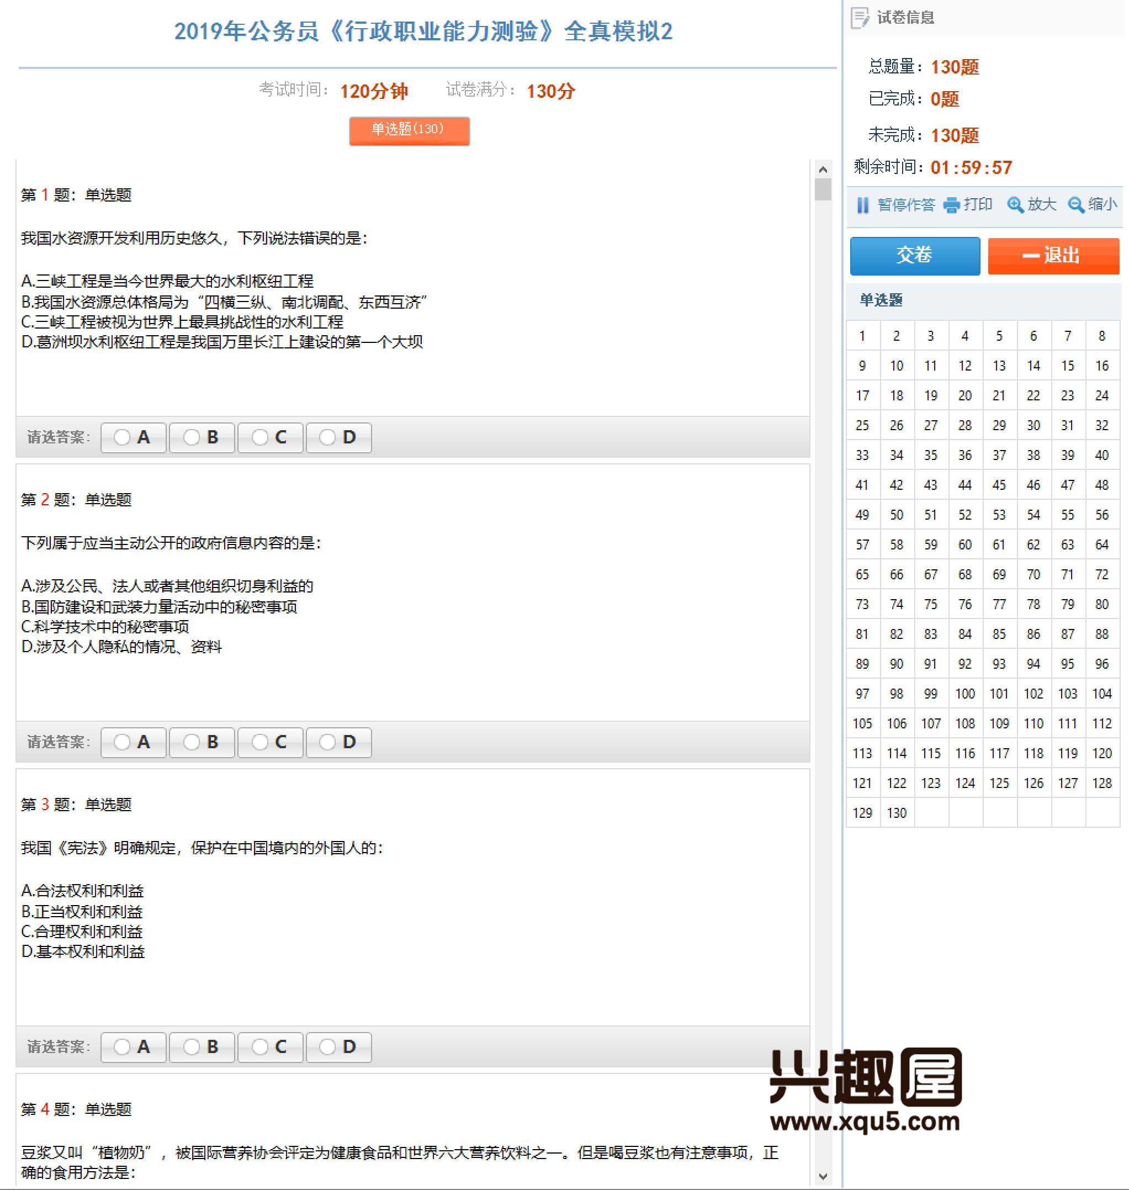This screenshot has height=1190, width=1129.
Task: Choose option B for question 2
Action: 202,742
